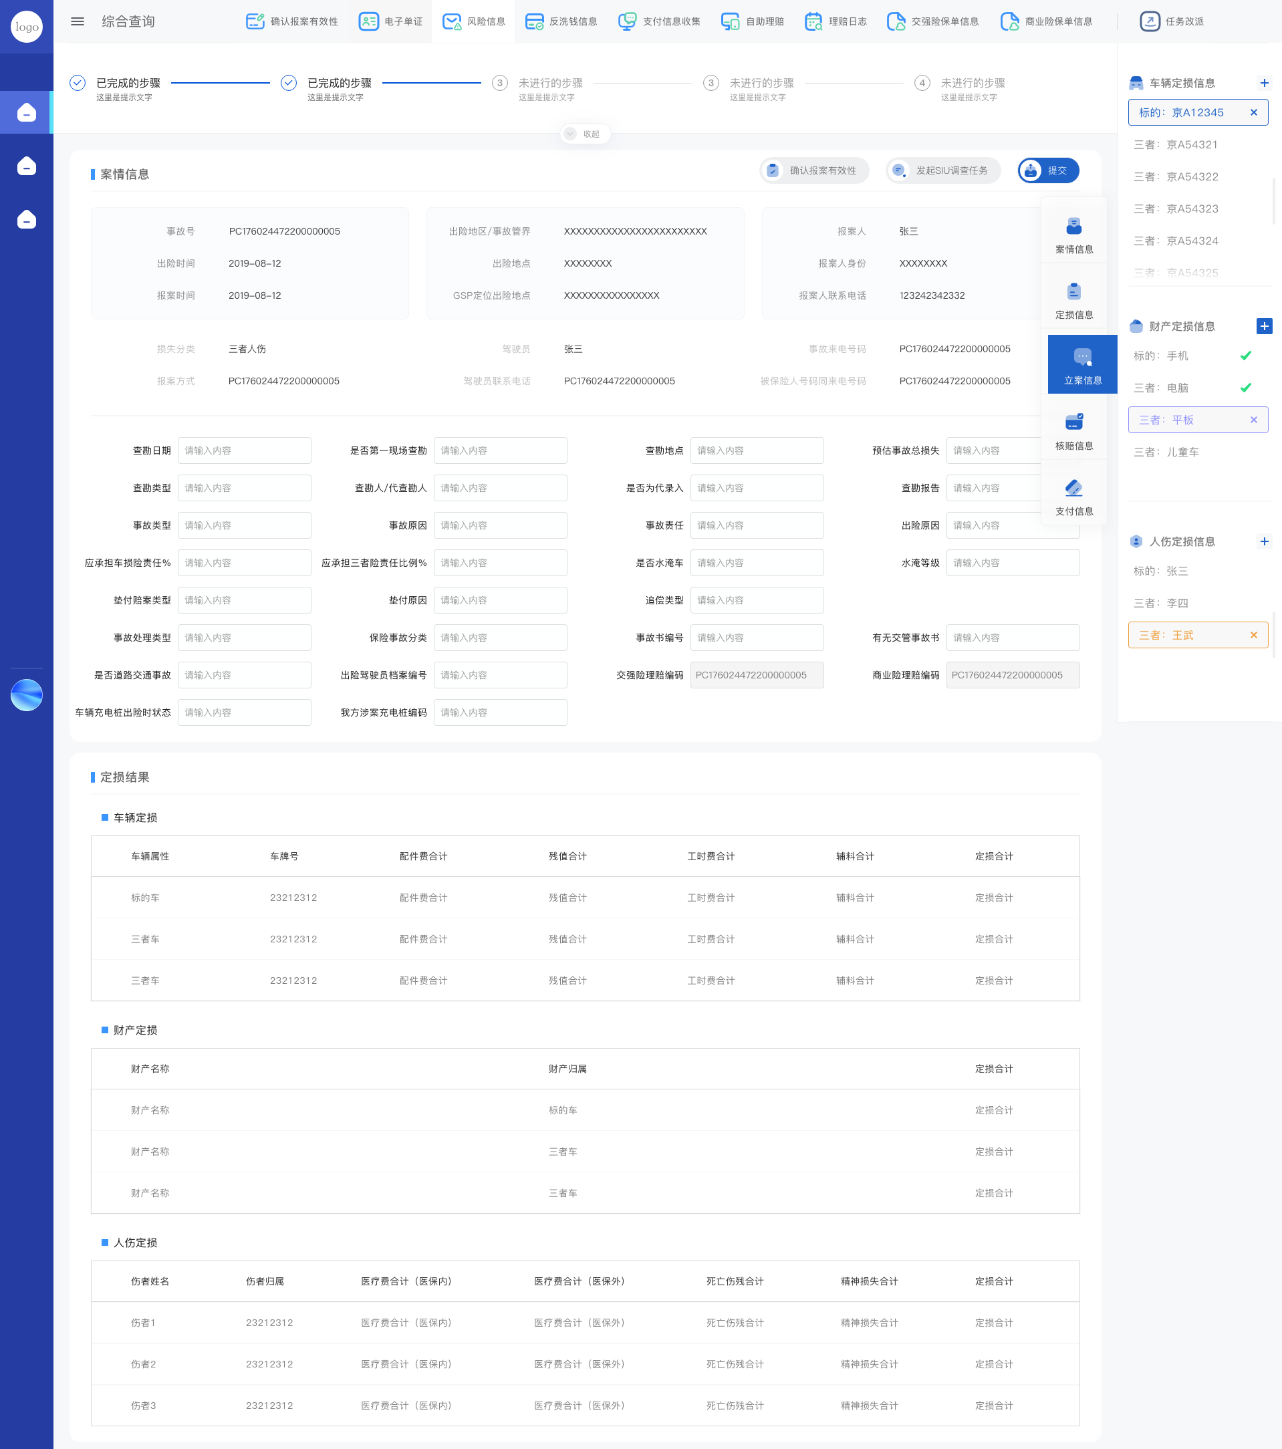Click step 4 未进行的步骤 circle

click(x=922, y=83)
